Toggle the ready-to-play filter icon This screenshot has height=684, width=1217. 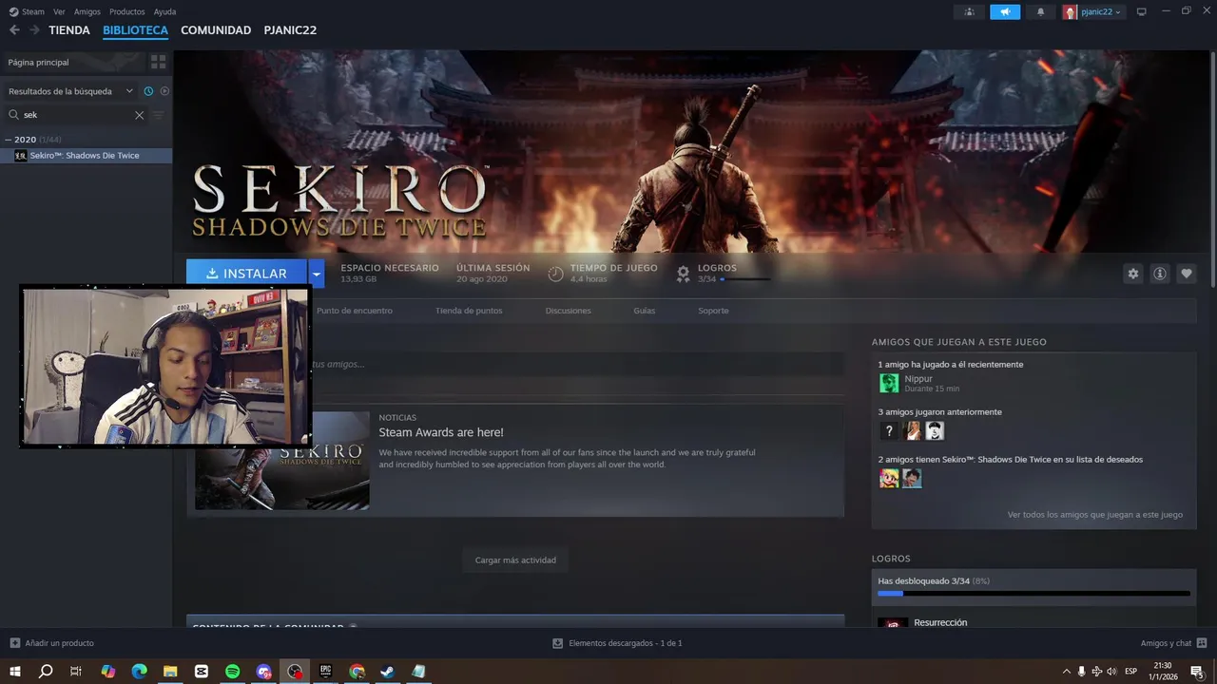click(x=164, y=91)
